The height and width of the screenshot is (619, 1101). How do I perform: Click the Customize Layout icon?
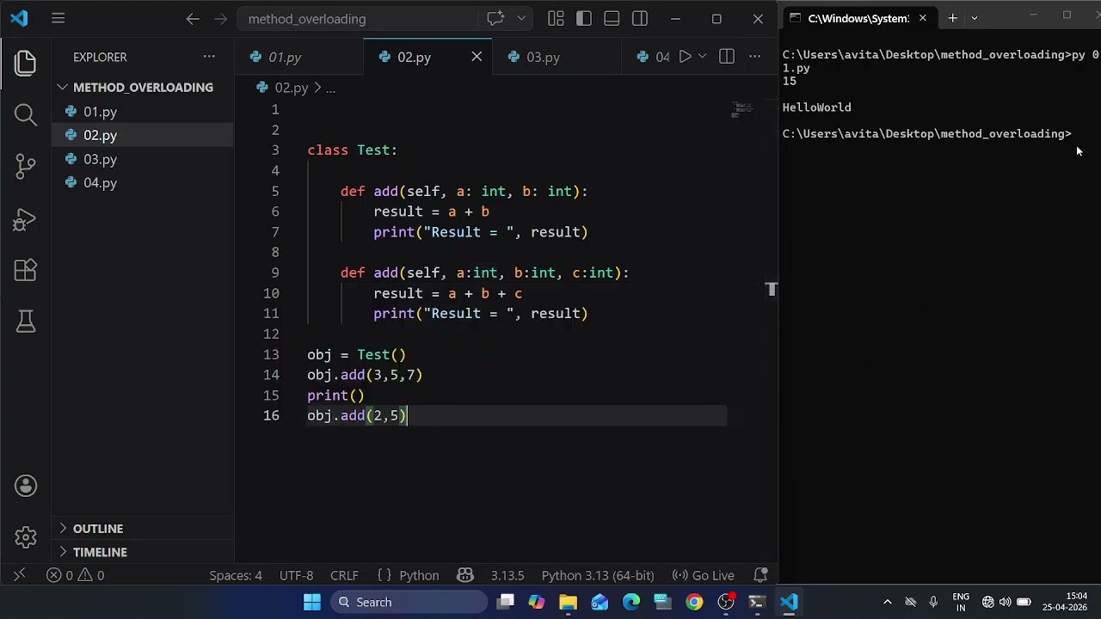point(556,18)
